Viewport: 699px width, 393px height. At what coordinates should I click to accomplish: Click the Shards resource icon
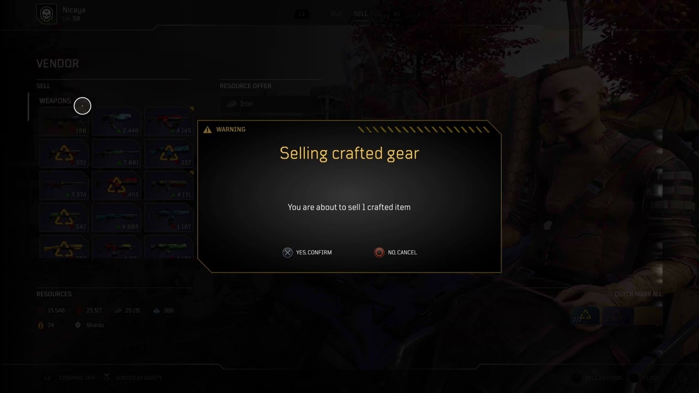78,325
